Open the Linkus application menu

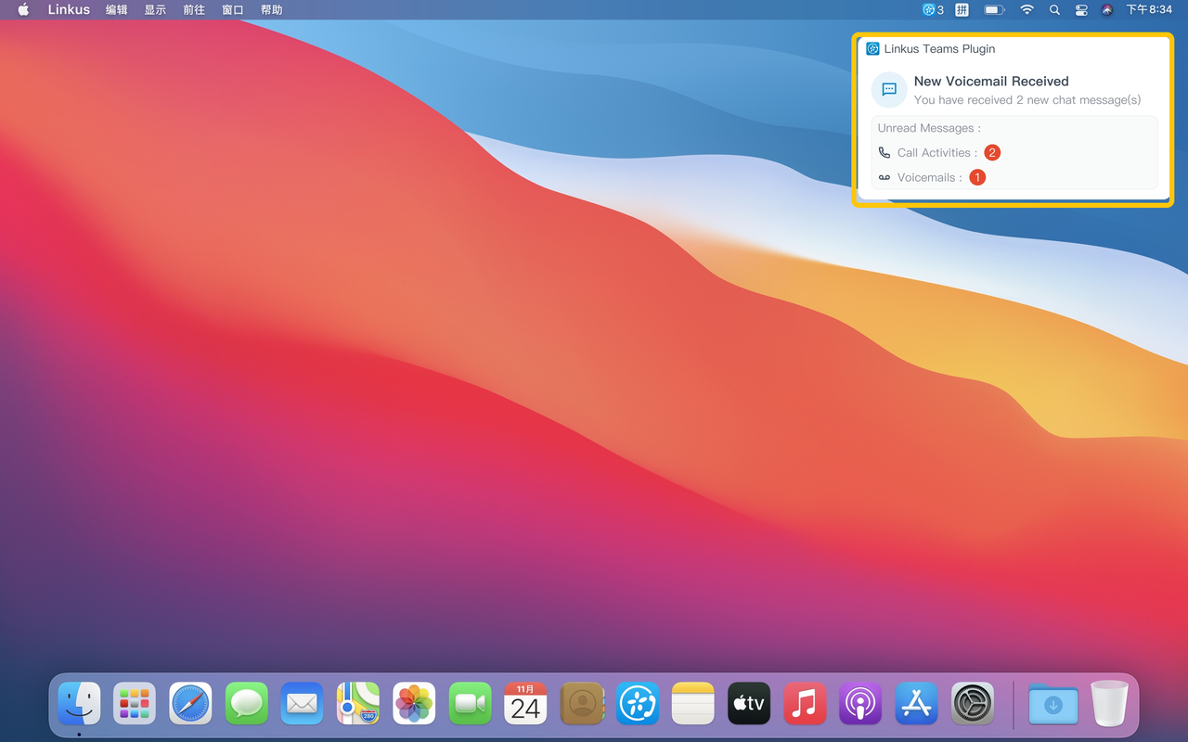pyautogui.click(x=69, y=9)
